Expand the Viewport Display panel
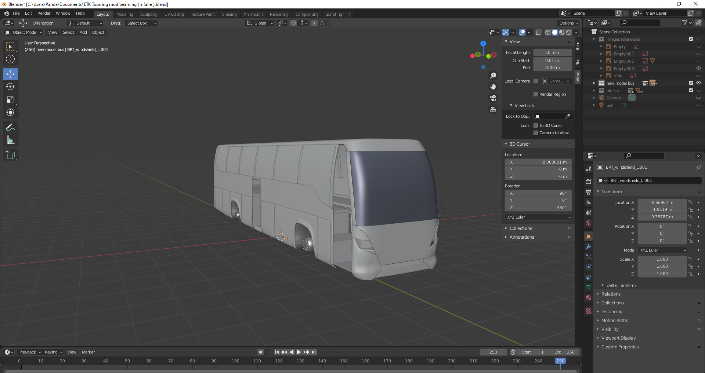 click(618, 338)
